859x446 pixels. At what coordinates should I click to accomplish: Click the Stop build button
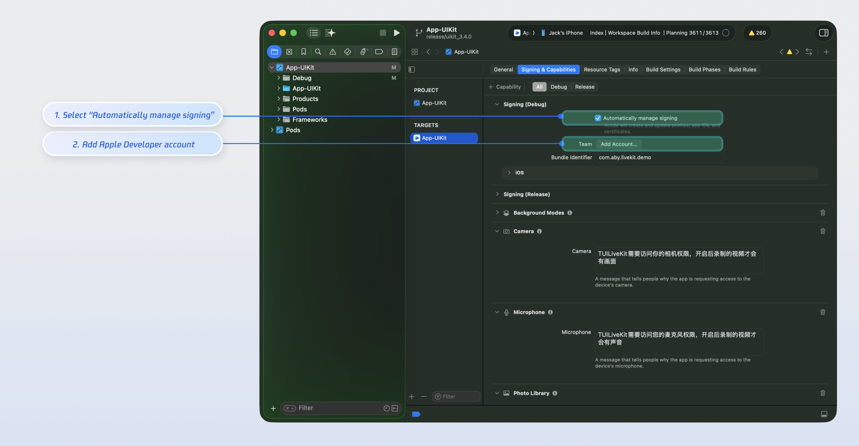(383, 33)
